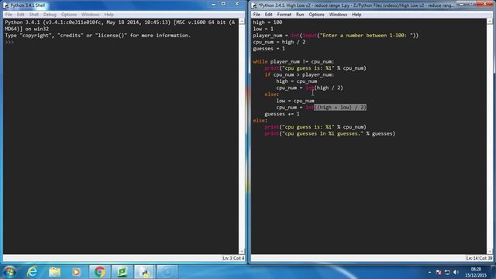This screenshot has width=496, height=279.
Task: Click the network connection tray icon
Action: [447, 272]
